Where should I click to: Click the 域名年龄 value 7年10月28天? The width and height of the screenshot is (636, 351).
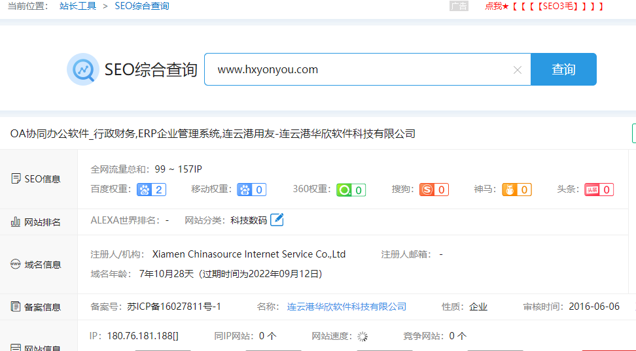tap(166, 274)
